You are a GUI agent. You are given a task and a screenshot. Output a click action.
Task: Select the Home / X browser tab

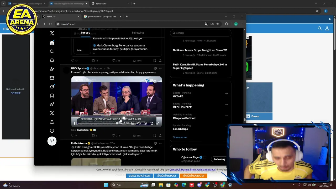pos(60,17)
